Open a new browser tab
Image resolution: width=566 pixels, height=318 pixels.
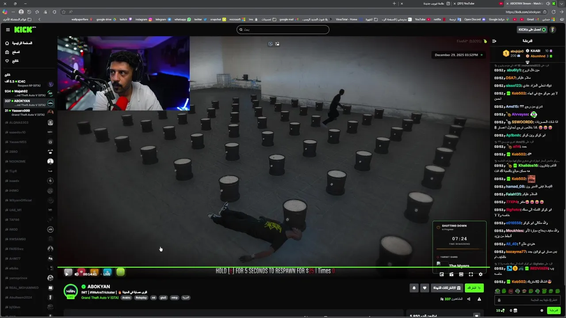coord(394,4)
